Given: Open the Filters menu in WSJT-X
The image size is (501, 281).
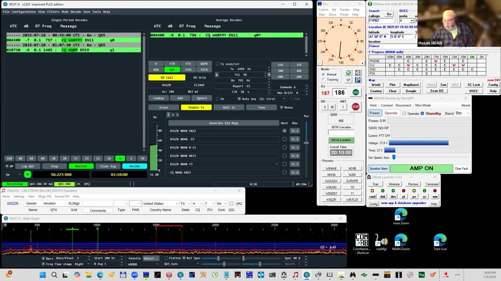Looking at the screenshot, I should (53, 12).
